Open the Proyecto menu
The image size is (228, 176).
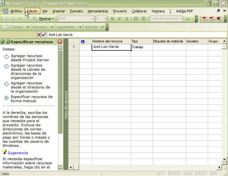click(x=120, y=11)
